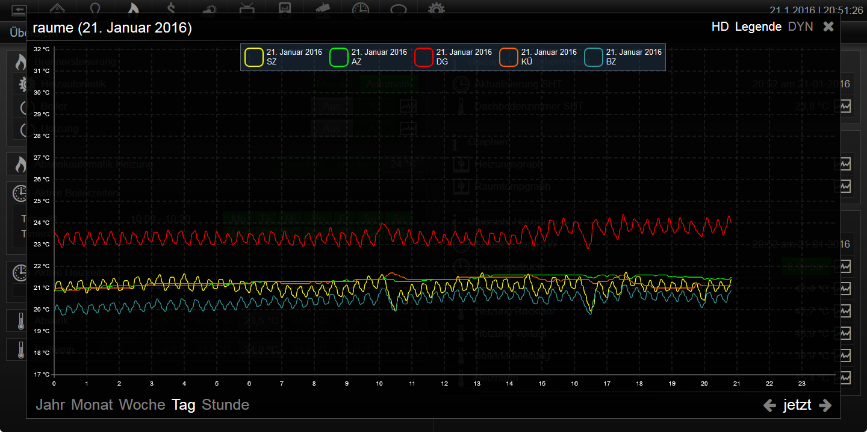Close the raume graph popup
Image resolution: width=867 pixels, height=432 pixels.
(x=828, y=27)
